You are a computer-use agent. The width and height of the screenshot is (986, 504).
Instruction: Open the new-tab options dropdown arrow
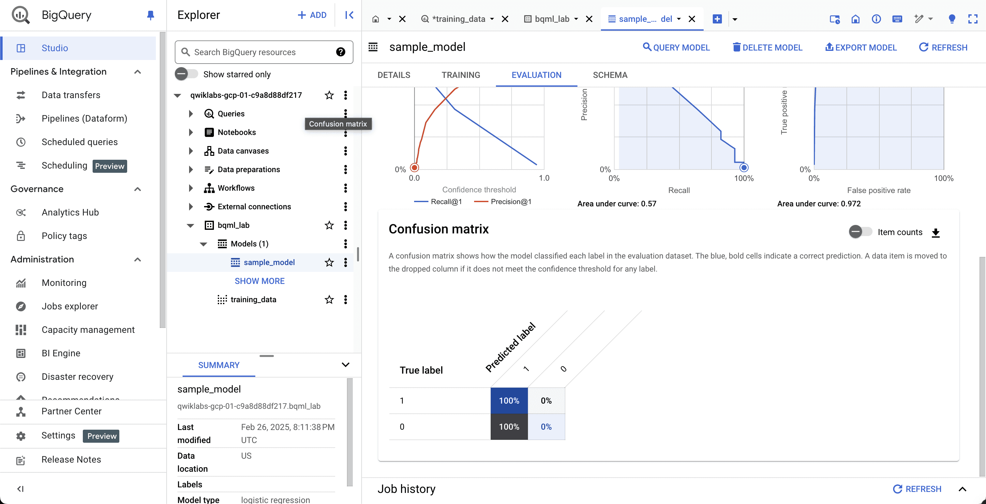click(735, 19)
